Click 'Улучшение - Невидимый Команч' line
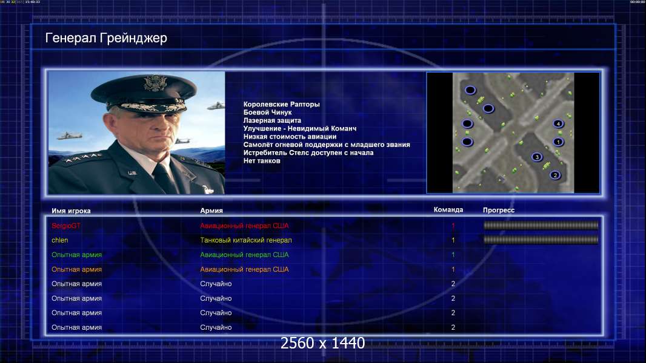646x363 pixels. click(x=300, y=128)
